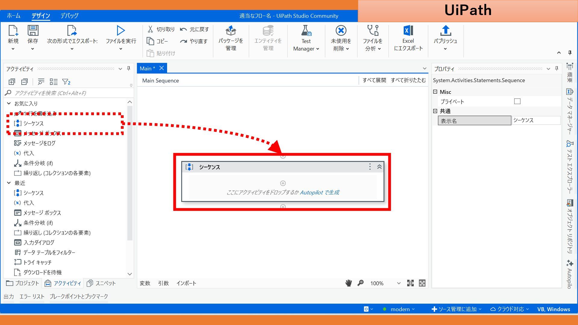The width and height of the screenshot is (578, 325).
Task: Open the Manage Packages icon
Action: coord(231,30)
